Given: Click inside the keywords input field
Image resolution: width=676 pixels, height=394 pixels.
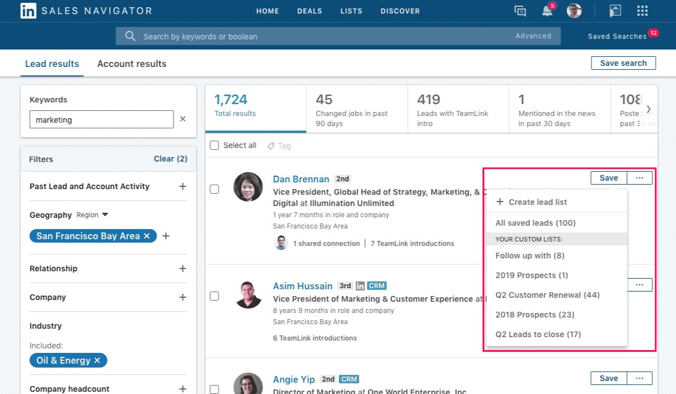Looking at the screenshot, I should 101,119.
